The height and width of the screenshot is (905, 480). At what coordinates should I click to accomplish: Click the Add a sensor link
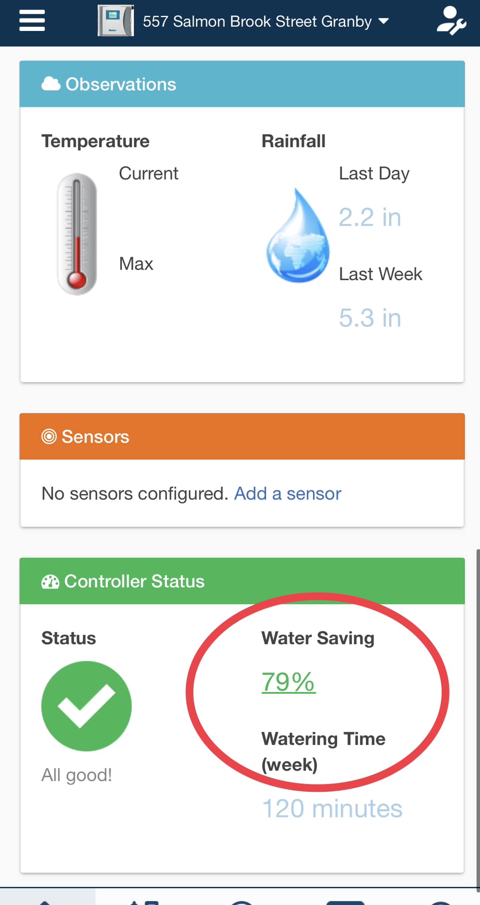click(287, 494)
